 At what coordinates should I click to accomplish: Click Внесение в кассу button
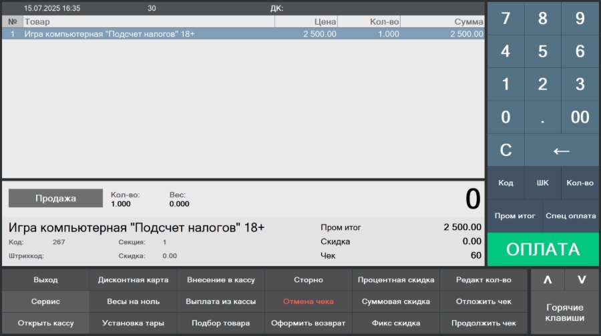(x=221, y=280)
